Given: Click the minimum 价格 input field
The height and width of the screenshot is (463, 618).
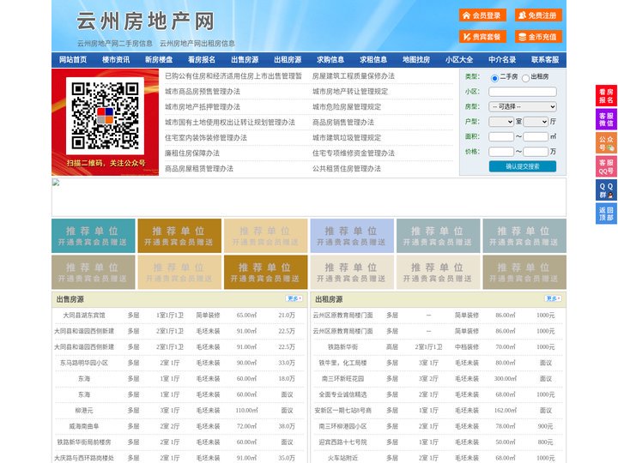Looking at the screenshot, I should (501, 152).
